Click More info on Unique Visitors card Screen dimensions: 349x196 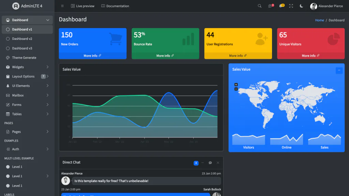[x=311, y=55]
